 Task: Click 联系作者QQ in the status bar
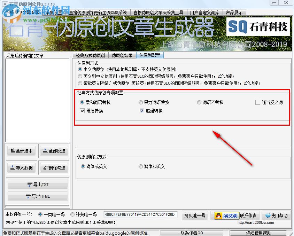point(192,233)
